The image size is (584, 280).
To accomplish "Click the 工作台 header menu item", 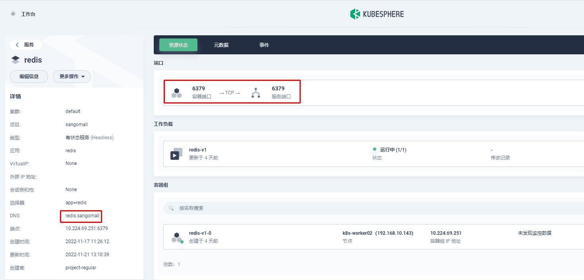I will [28, 14].
